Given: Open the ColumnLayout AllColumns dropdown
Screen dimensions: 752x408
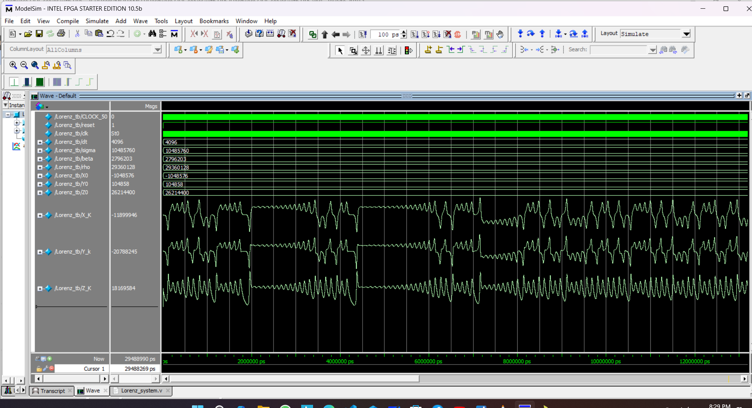Looking at the screenshot, I should point(158,50).
